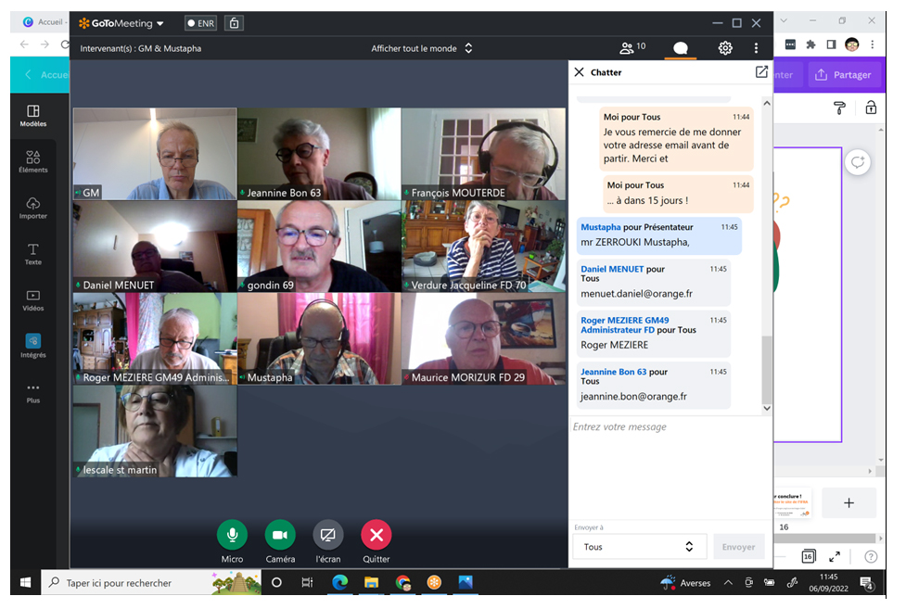Image resolution: width=906 pixels, height=609 pixels.
Task: Select François MOUTERDE video tile
Action: (x=484, y=154)
